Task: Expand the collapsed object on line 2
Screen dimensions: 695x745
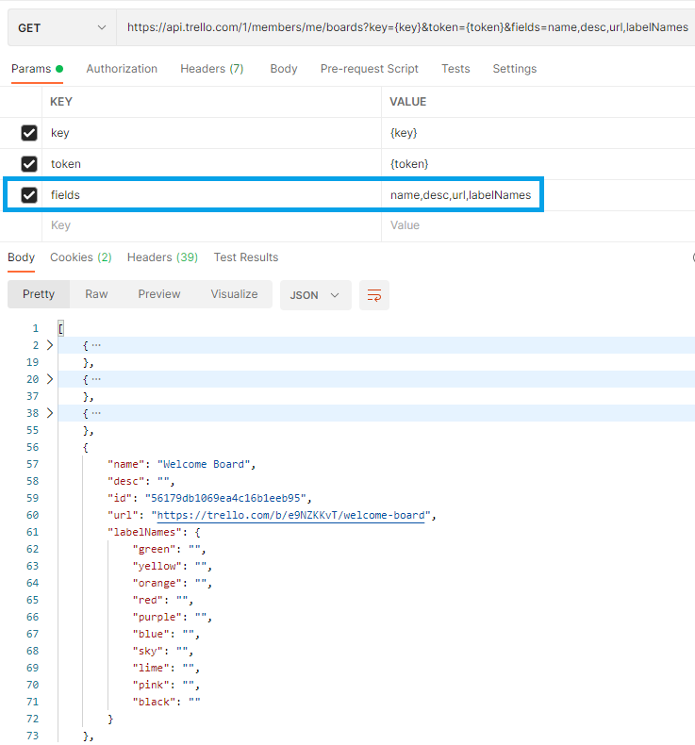Action: coord(50,345)
